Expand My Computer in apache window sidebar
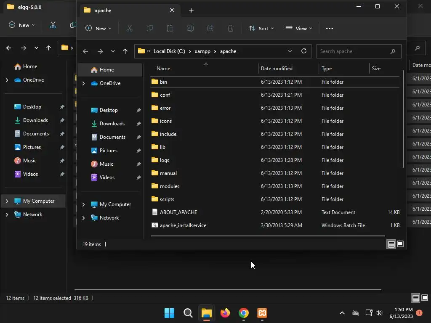 pyautogui.click(x=84, y=204)
